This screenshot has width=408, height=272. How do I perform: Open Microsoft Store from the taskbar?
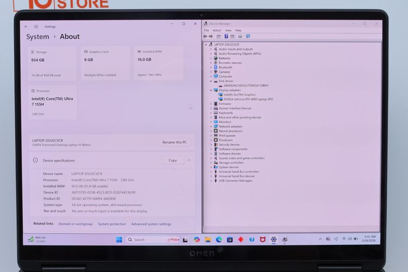click(230, 240)
